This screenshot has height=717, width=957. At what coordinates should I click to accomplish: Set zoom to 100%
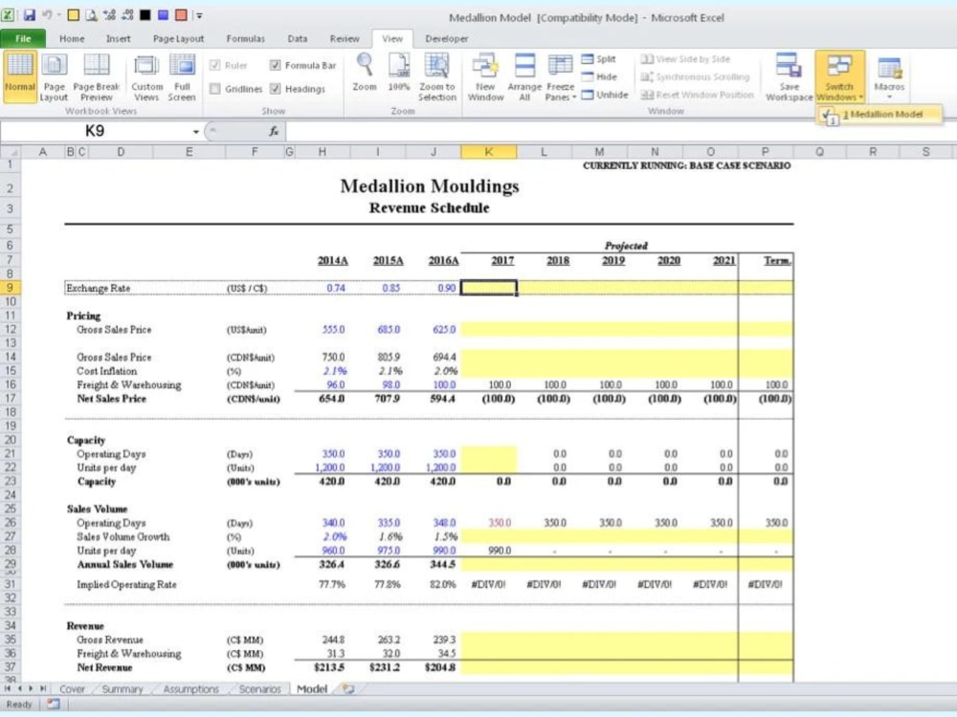pos(398,74)
